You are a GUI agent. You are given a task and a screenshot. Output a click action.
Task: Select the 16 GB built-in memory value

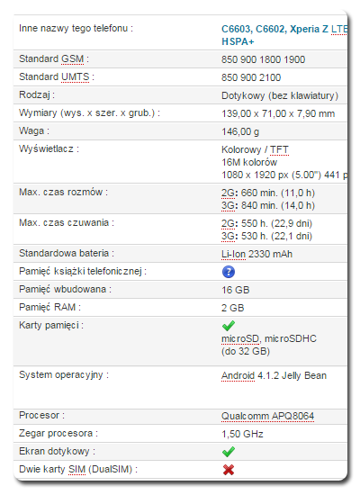[236, 290]
